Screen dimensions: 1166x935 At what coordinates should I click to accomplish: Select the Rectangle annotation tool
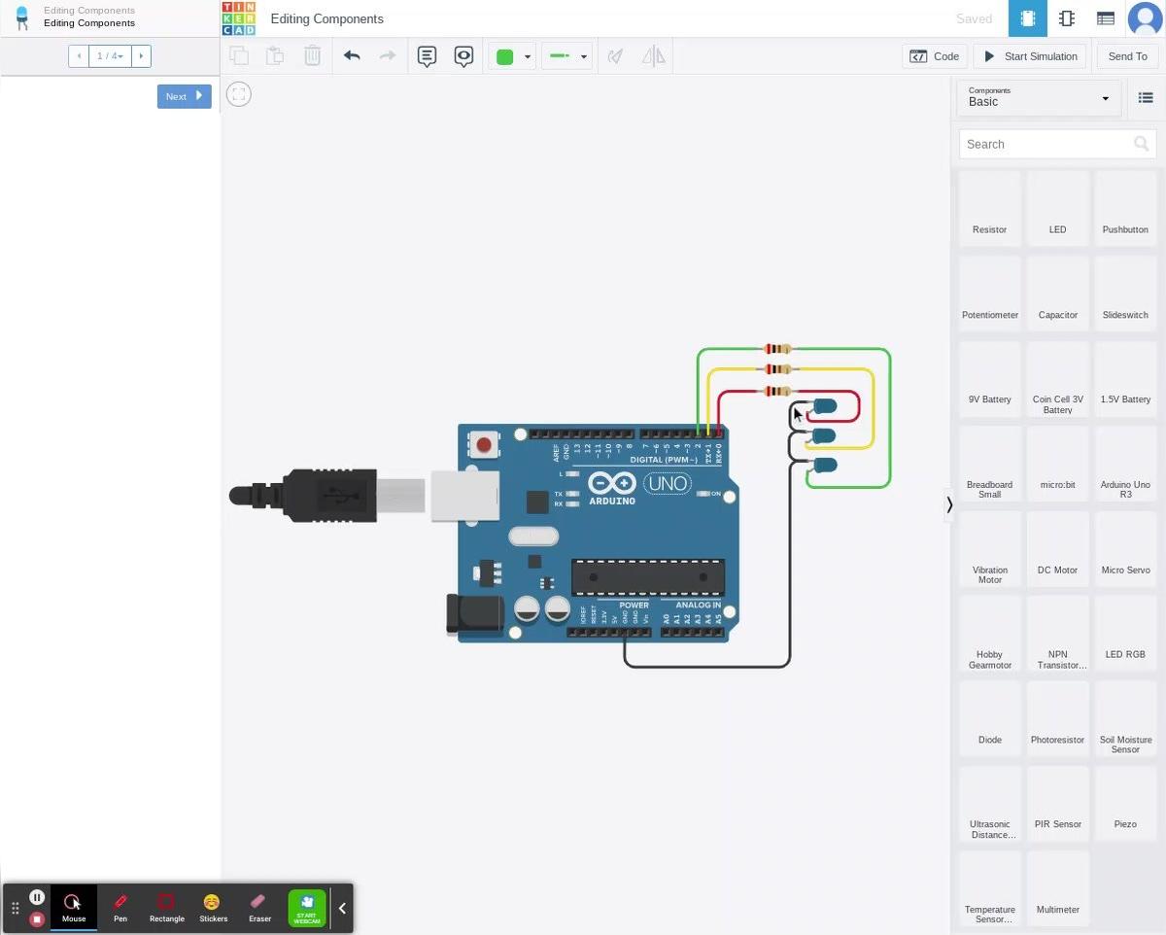click(x=166, y=908)
